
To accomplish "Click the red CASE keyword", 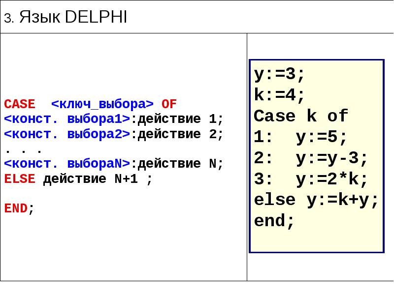I will 20,104.
